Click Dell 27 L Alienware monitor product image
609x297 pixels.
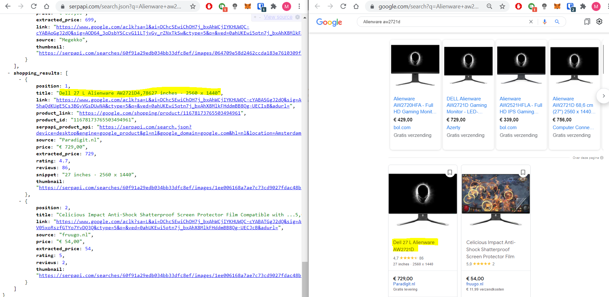(x=423, y=200)
